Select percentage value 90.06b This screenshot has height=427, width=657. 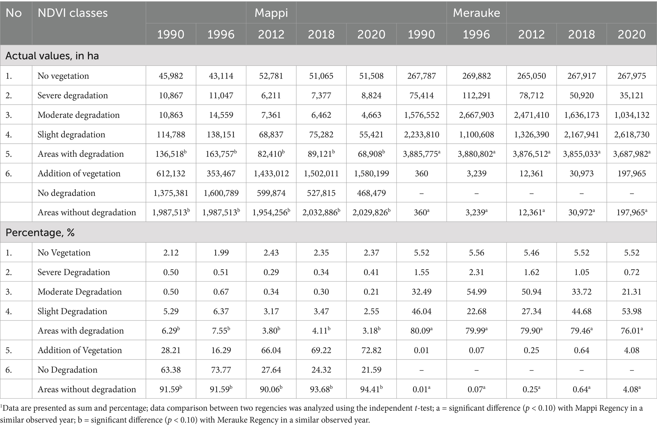point(271,389)
